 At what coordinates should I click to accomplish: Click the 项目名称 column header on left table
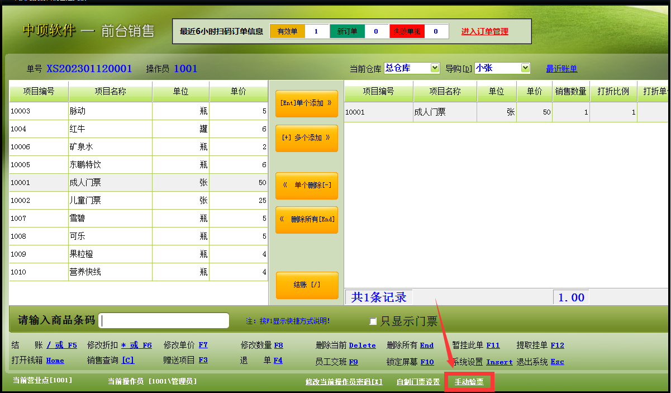click(110, 91)
